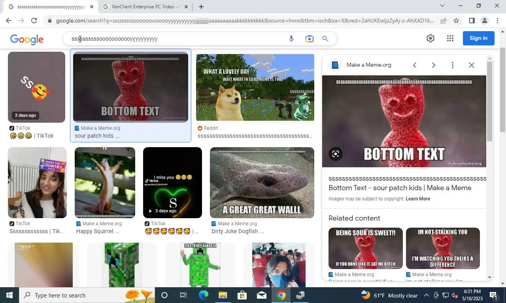Open a new browser tab
Viewport: 506px width, 303px height.
click(x=201, y=7)
